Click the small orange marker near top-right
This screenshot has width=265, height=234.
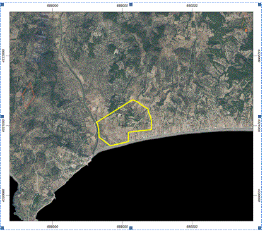coord(246,31)
